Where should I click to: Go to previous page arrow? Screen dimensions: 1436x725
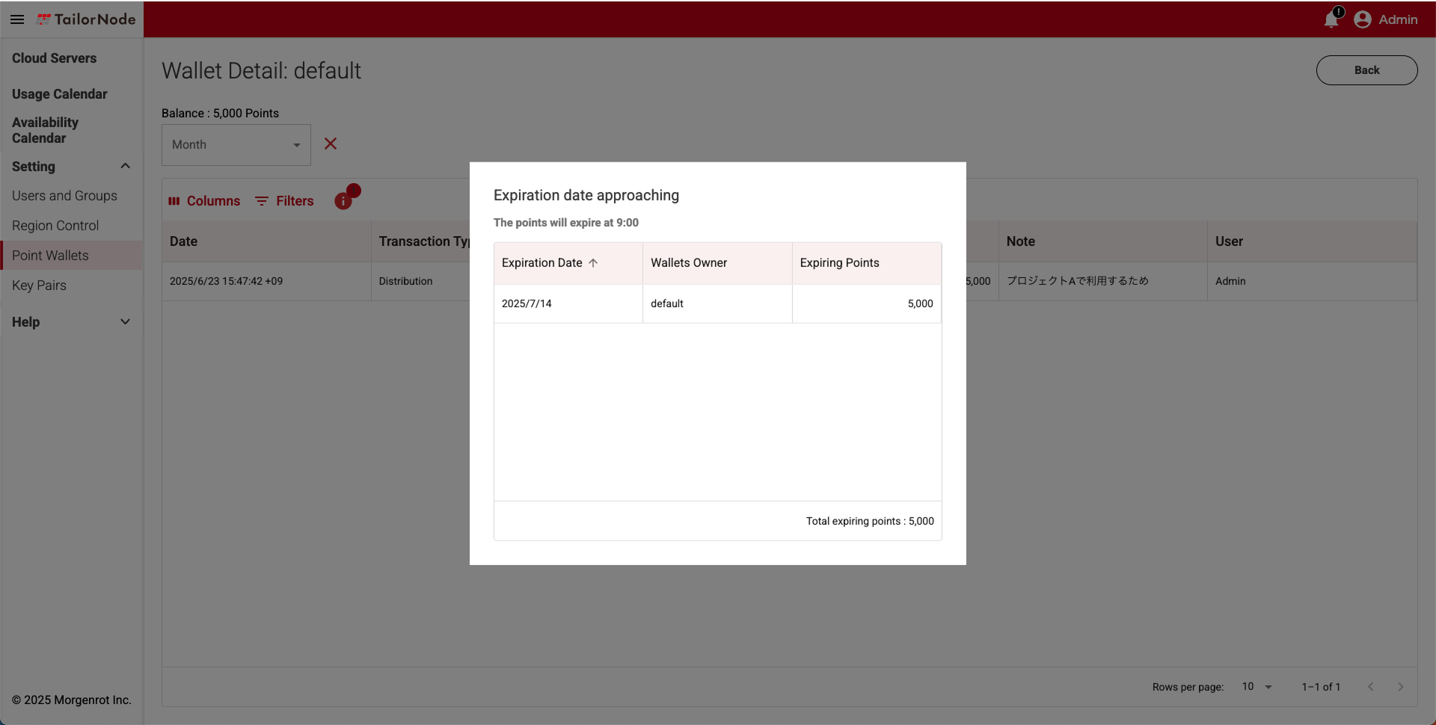(1370, 687)
